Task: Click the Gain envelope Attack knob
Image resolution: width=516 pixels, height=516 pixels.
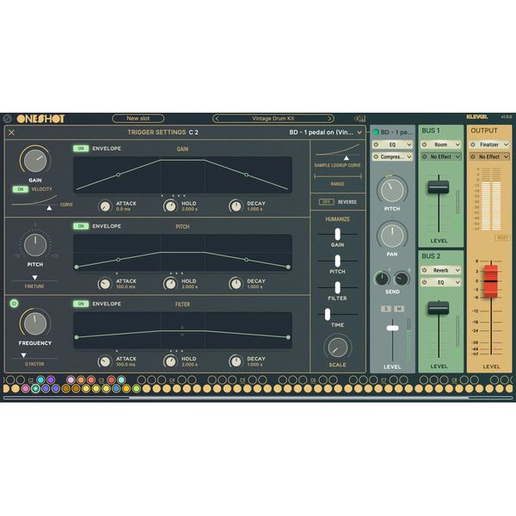Action: pyautogui.click(x=105, y=206)
